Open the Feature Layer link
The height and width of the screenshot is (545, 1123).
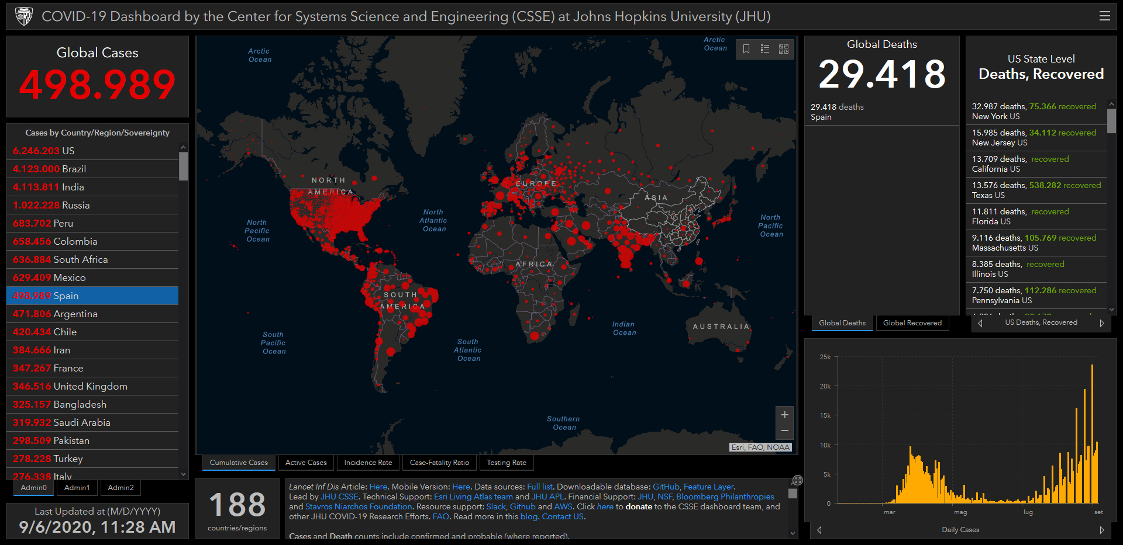(x=708, y=487)
